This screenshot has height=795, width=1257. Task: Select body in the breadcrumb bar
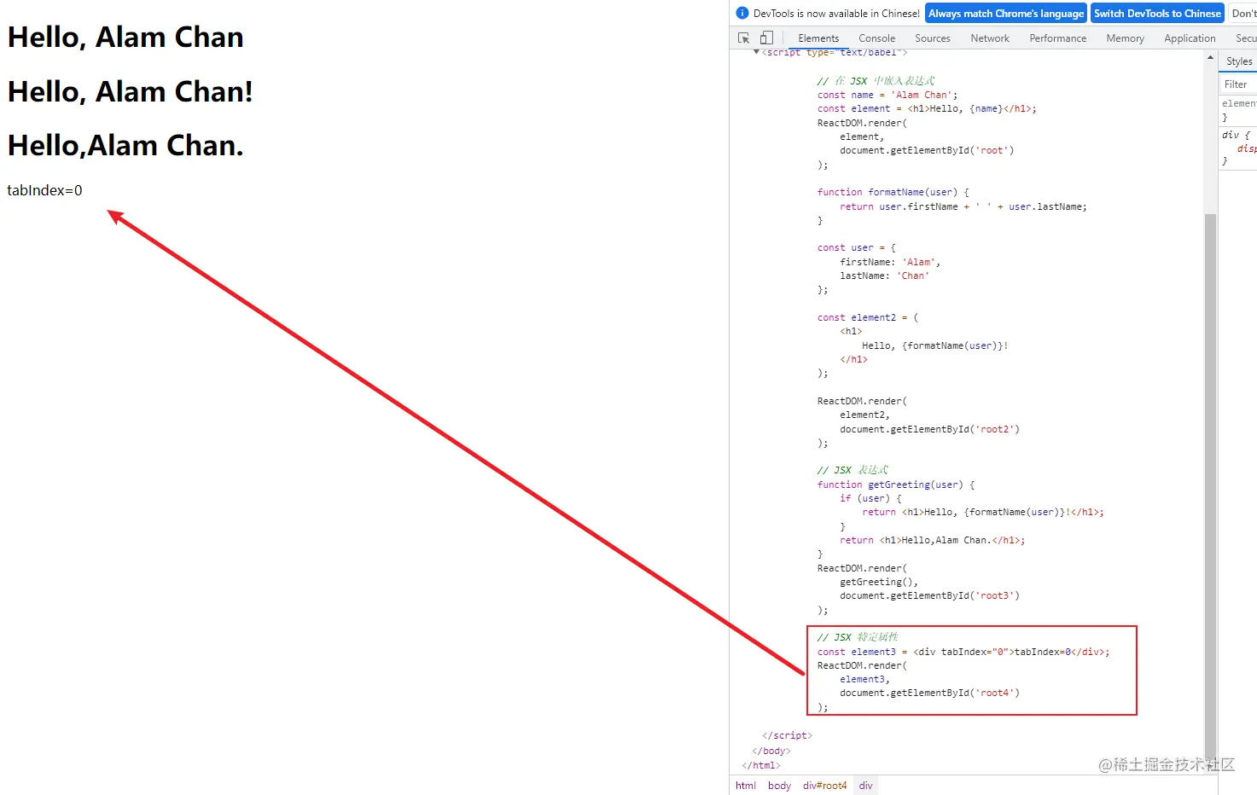point(779,786)
